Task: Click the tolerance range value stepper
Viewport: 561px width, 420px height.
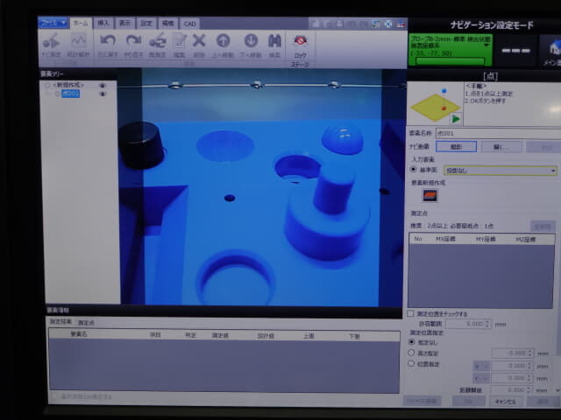Action: [x=487, y=324]
